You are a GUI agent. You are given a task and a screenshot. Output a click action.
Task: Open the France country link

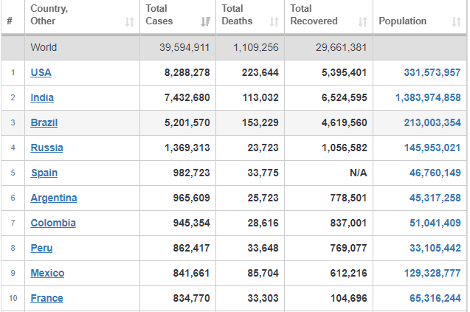(46, 298)
